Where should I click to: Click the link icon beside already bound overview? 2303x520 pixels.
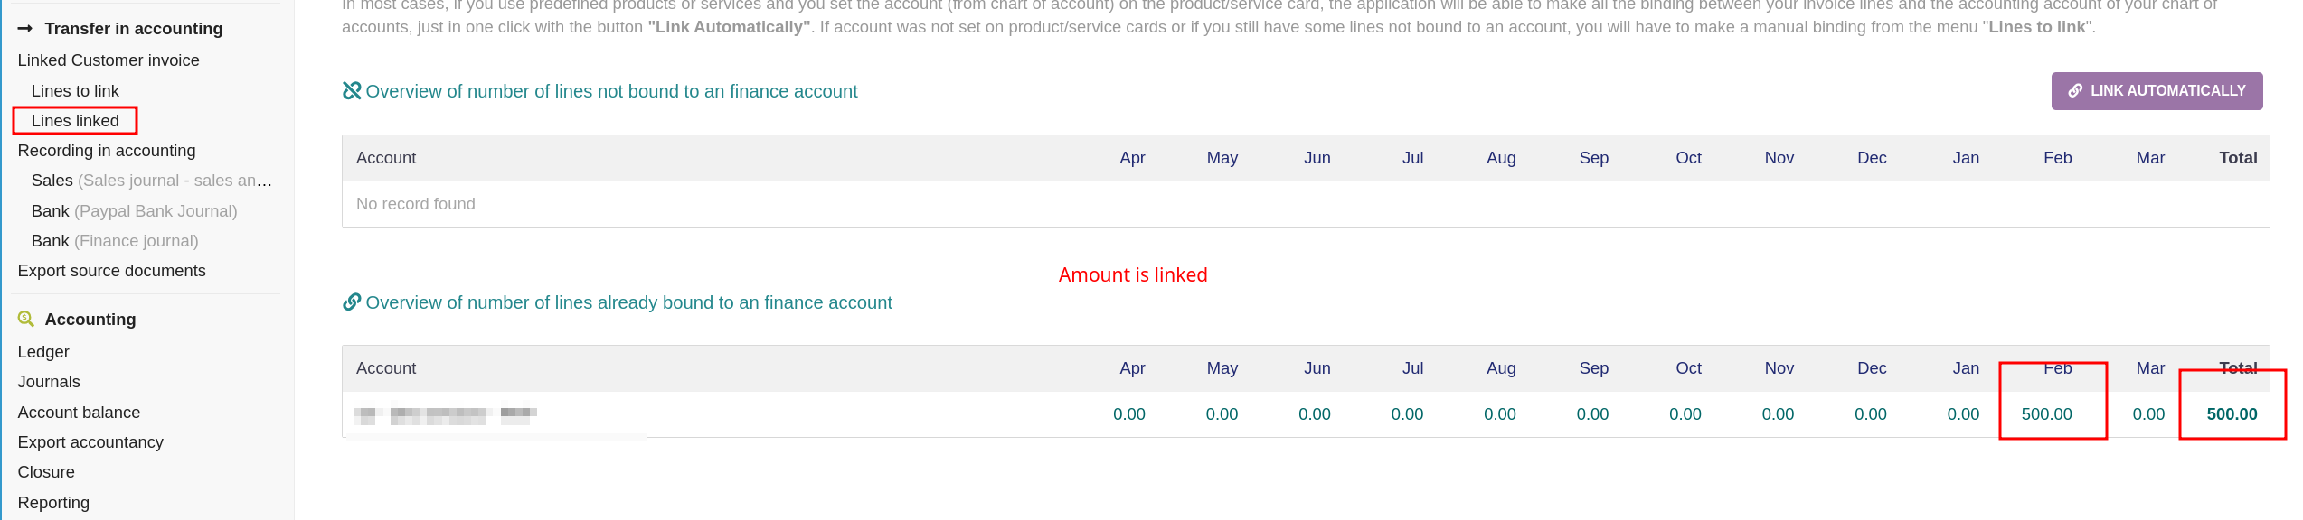(x=352, y=302)
